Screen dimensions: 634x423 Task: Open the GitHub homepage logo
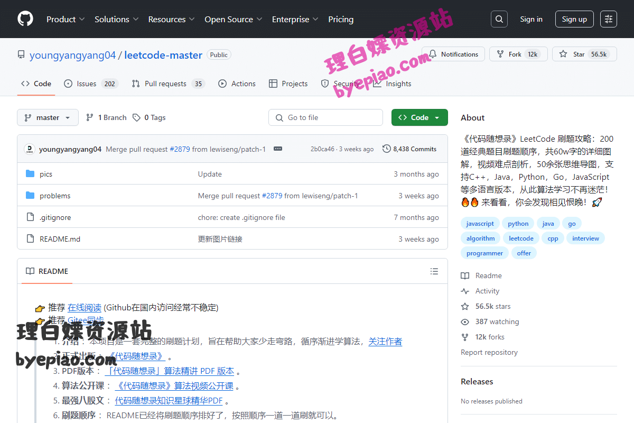tap(25, 19)
